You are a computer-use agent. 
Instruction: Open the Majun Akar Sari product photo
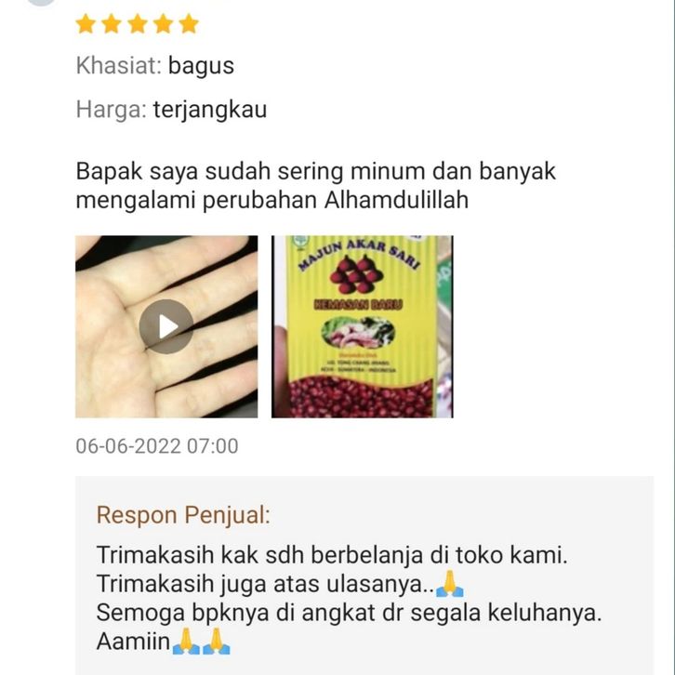[362, 326]
